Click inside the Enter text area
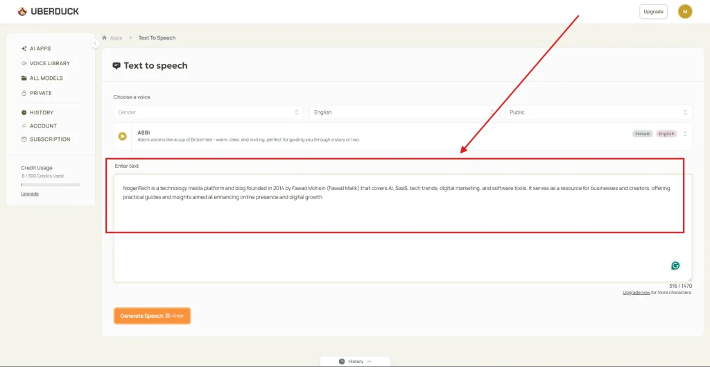Screen dimensions: 710x367 [x=403, y=228]
